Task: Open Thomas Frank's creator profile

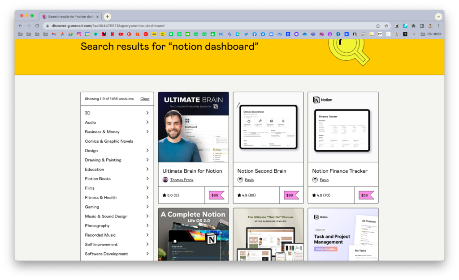Action: click(181, 180)
